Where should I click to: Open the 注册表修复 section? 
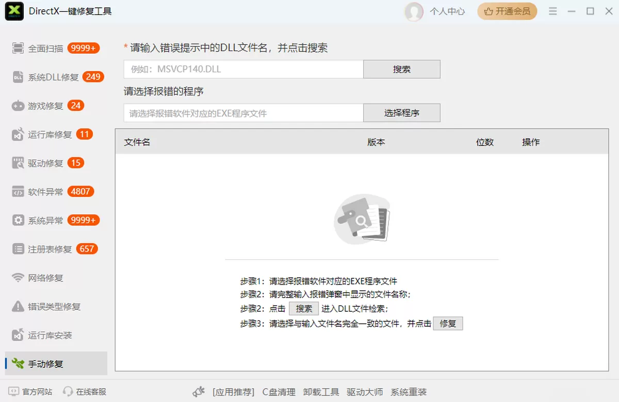pos(56,249)
